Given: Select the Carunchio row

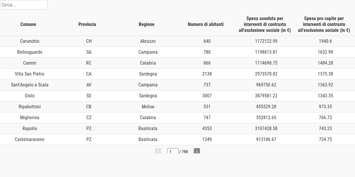Looking at the screenshot, I should click(x=177, y=41).
